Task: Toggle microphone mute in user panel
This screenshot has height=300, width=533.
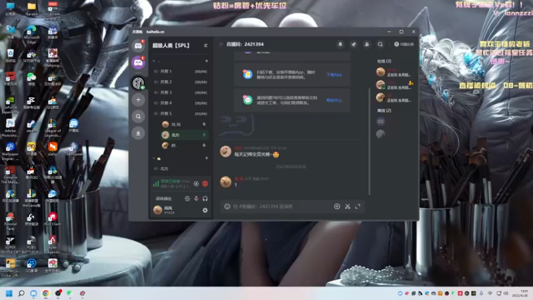Action: coord(196,199)
